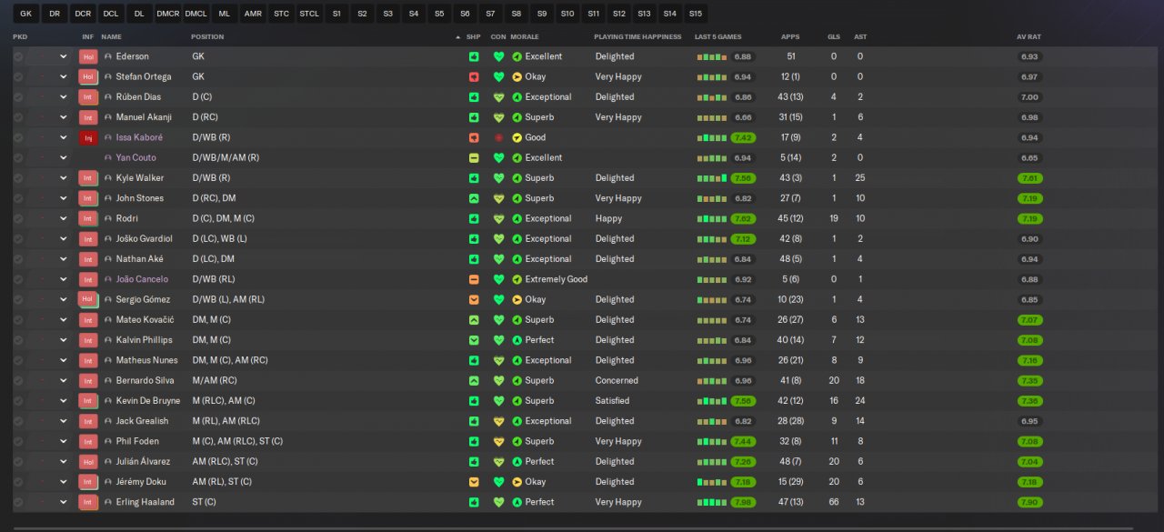Select the DCR position tab
The image size is (1164, 532).
[x=83, y=14]
